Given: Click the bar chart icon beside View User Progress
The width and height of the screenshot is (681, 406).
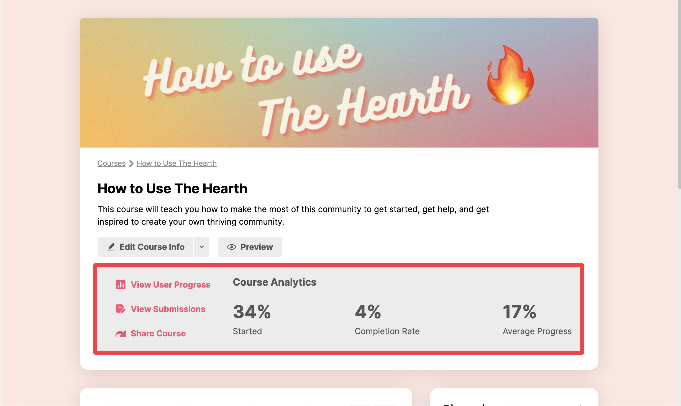Looking at the screenshot, I should click(121, 285).
